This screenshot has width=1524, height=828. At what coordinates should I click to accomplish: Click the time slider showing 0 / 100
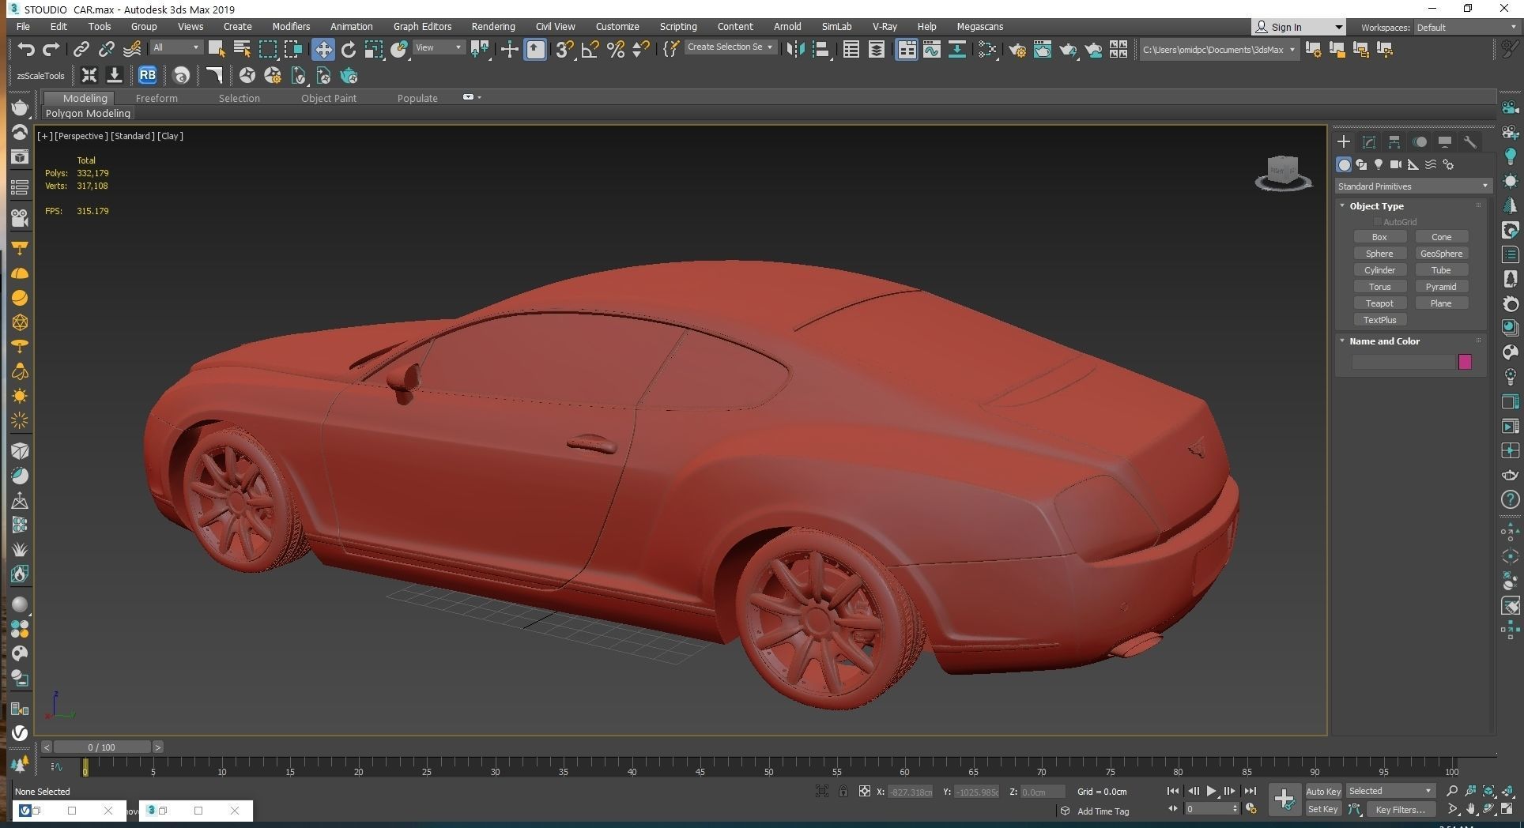coord(101,747)
